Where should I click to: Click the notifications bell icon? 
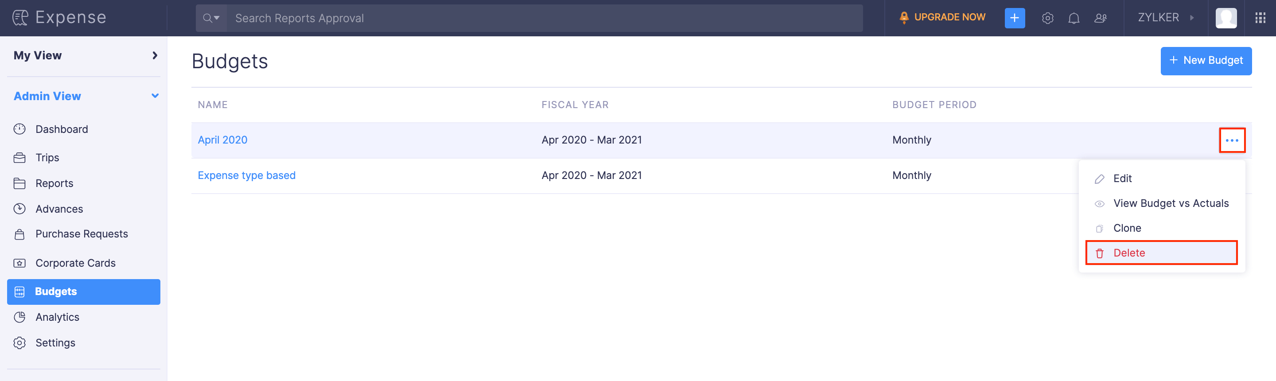(1074, 18)
